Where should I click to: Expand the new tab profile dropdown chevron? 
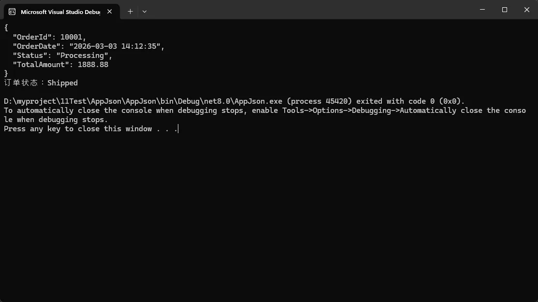pos(145,12)
